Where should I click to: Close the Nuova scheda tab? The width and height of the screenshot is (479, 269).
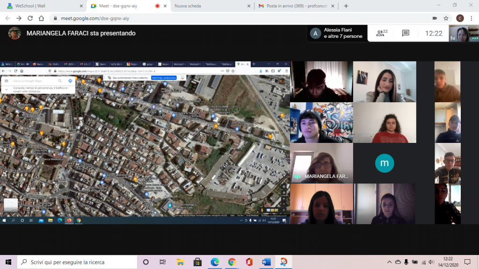[249, 6]
